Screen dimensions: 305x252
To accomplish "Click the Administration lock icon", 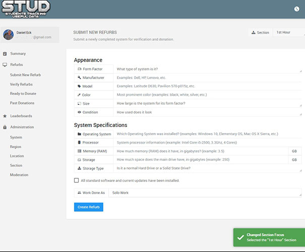I will point(5,127).
